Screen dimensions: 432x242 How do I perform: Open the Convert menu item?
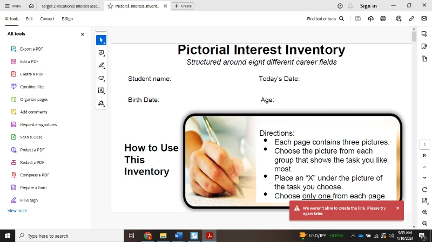(x=47, y=19)
